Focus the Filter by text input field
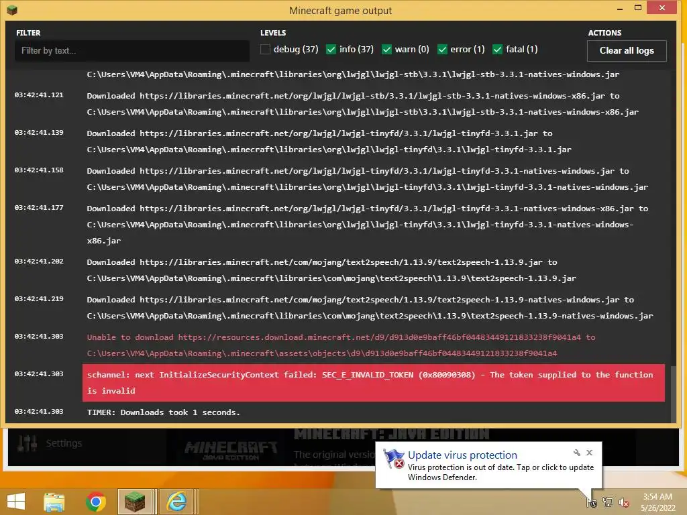The image size is (687, 515). (132, 51)
